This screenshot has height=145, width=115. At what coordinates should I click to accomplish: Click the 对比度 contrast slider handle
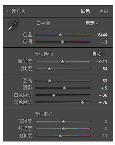point(49,69)
